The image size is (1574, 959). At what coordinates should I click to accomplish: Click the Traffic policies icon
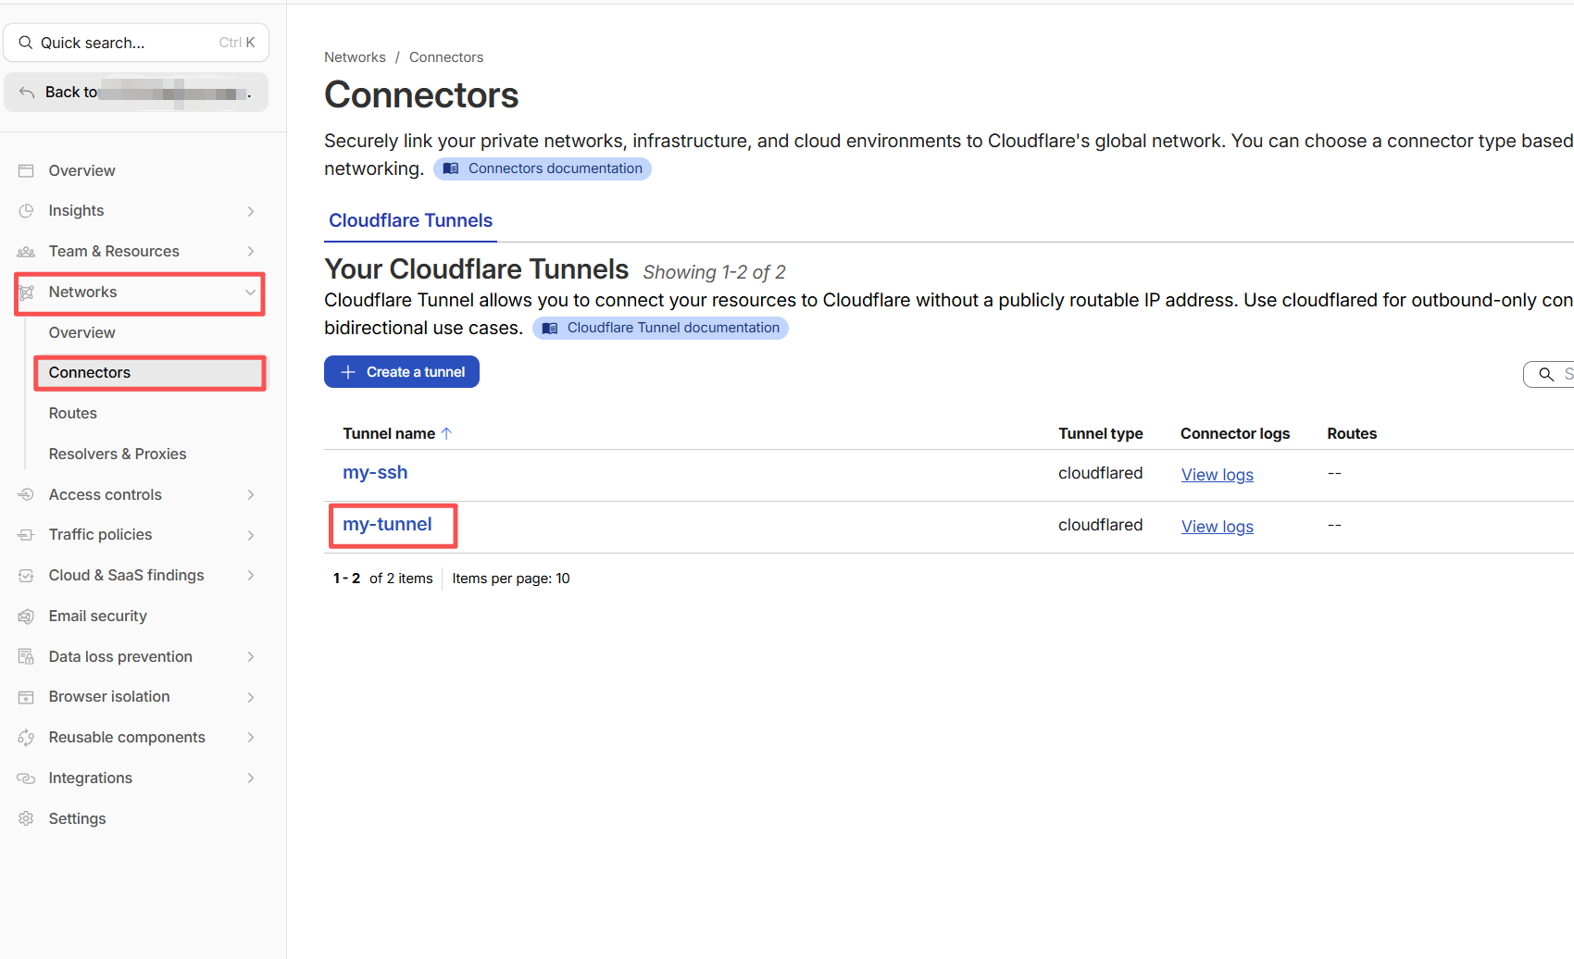pos(26,535)
